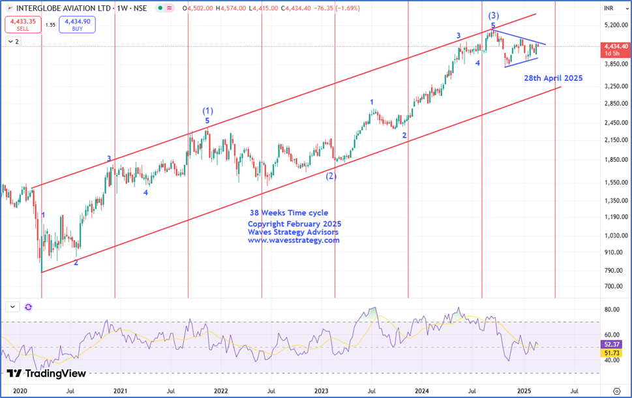Select the '28th April 2025' text label
632x398 pixels.
(553, 78)
